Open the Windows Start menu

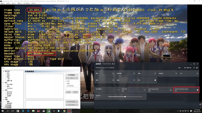point(2,111)
